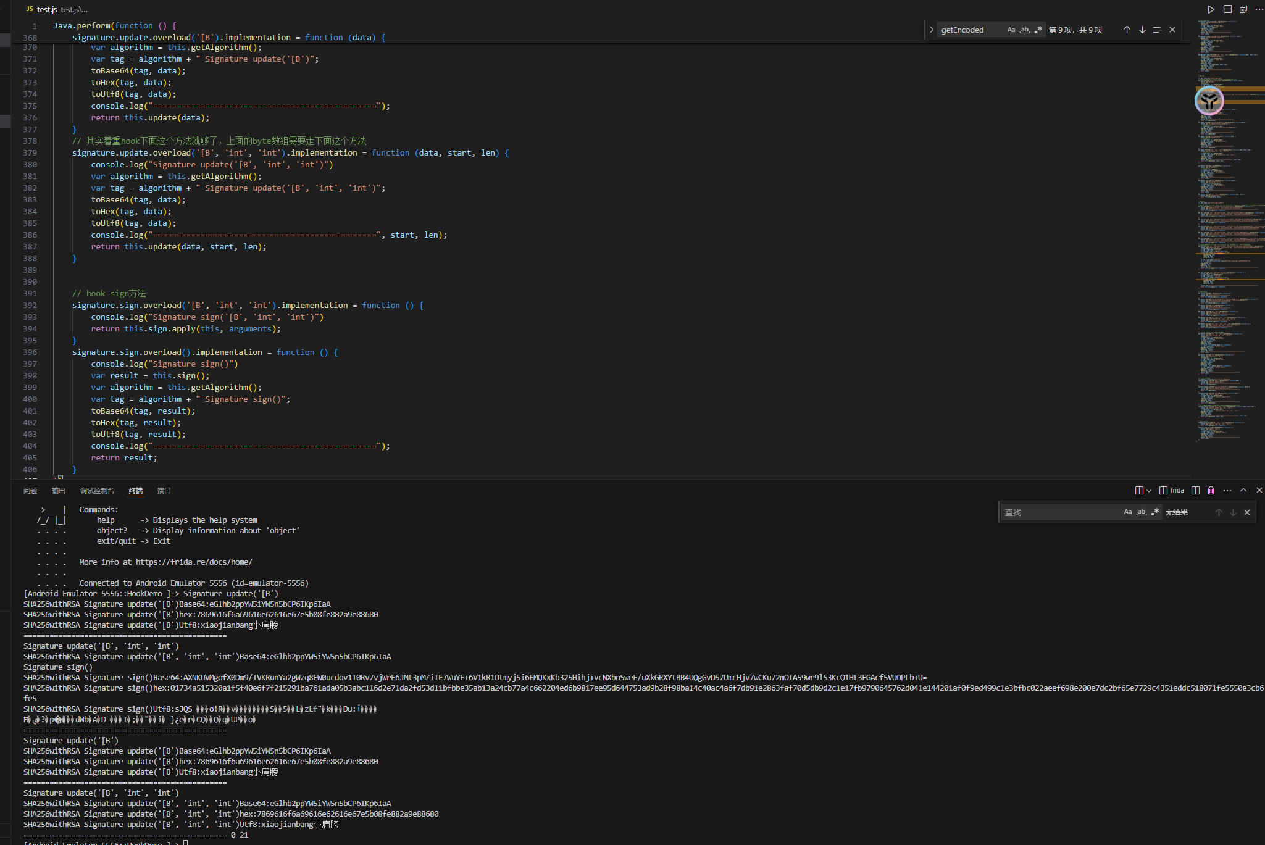Screen dimensions: 1265x845
Task: Toggle match case in editor find widget
Action: point(1011,30)
